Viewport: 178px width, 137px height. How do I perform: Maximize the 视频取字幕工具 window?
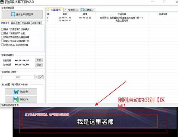tap(165, 2)
